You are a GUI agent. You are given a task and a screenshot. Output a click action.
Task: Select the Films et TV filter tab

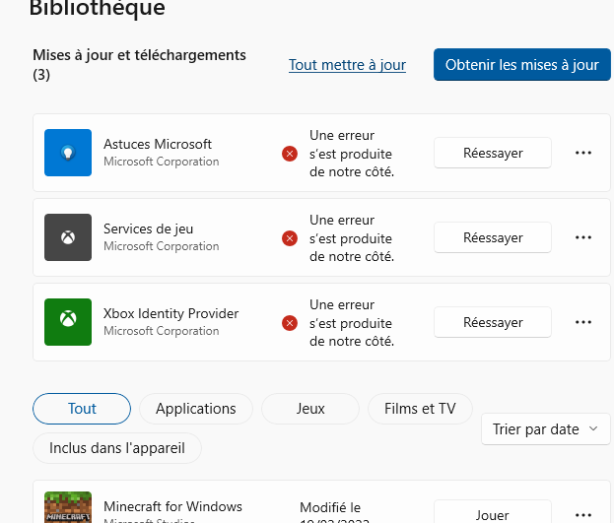coord(420,409)
